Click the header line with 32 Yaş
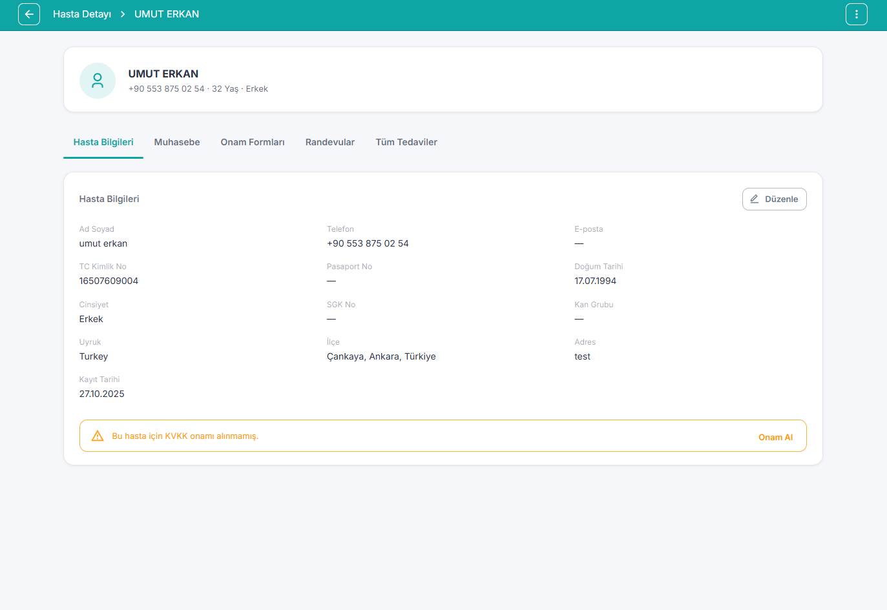Viewport: 887px width, 610px height. (x=198, y=89)
